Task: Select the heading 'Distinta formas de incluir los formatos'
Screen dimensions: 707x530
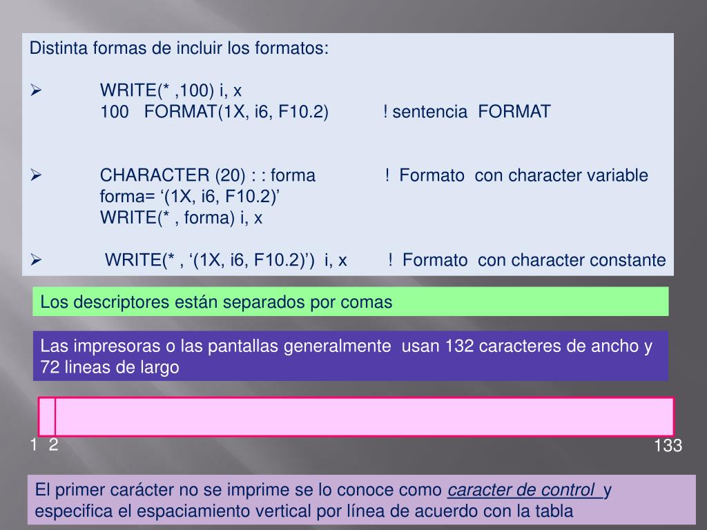Action: click(179, 48)
